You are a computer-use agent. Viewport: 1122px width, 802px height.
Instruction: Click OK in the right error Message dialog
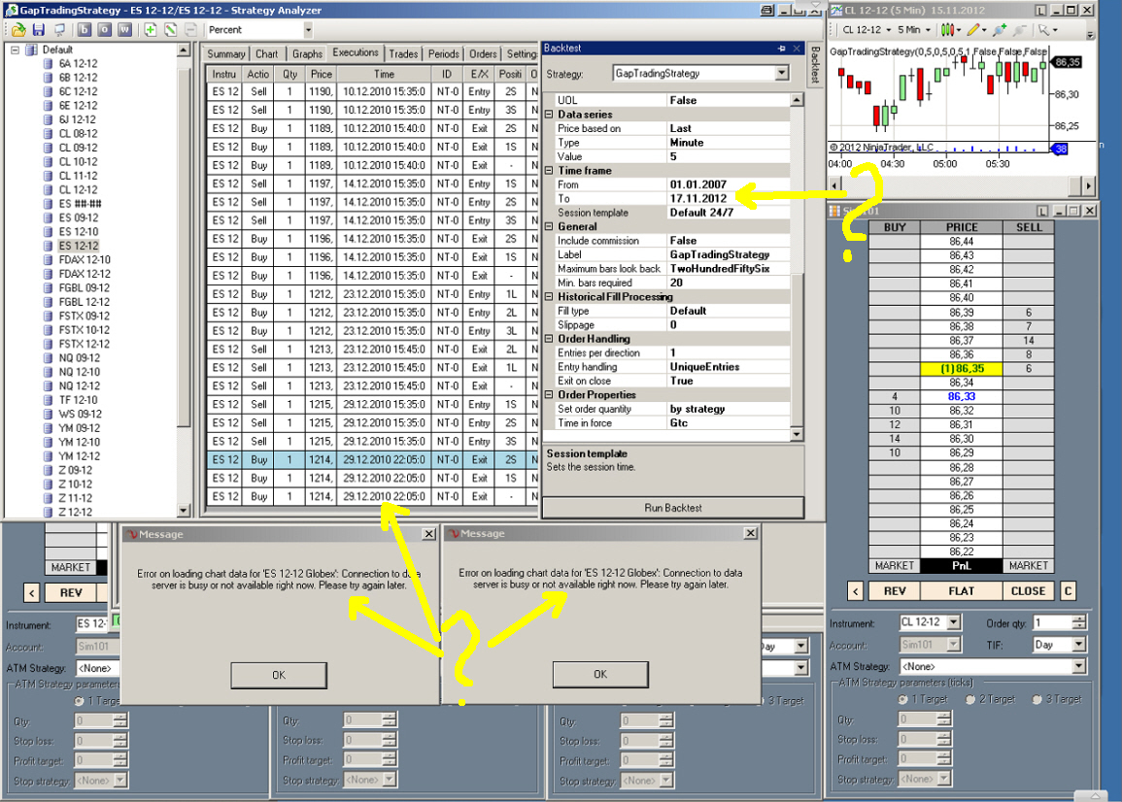pyautogui.click(x=600, y=674)
